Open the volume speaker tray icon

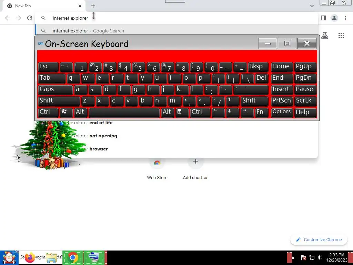[320, 257]
